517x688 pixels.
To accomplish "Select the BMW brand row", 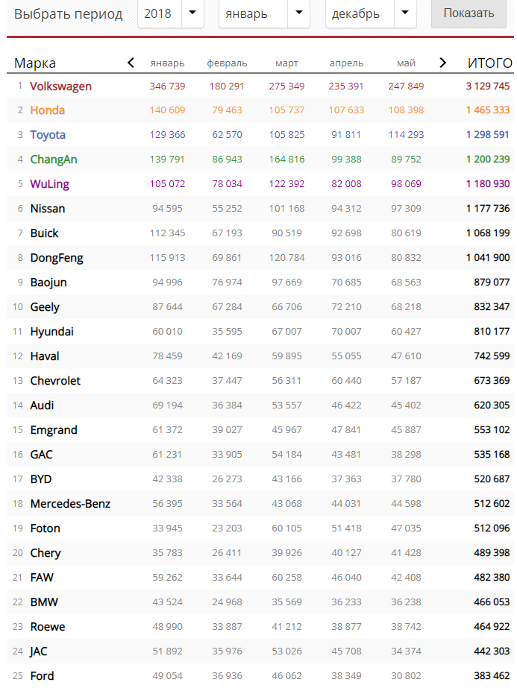I will pyautogui.click(x=260, y=602).
